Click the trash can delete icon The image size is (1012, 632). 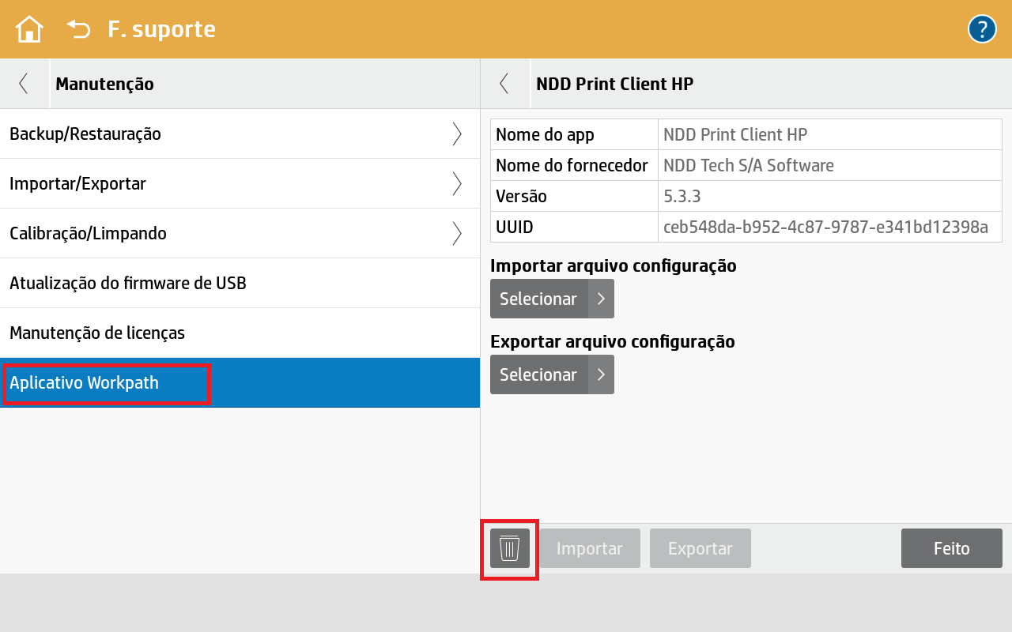510,548
